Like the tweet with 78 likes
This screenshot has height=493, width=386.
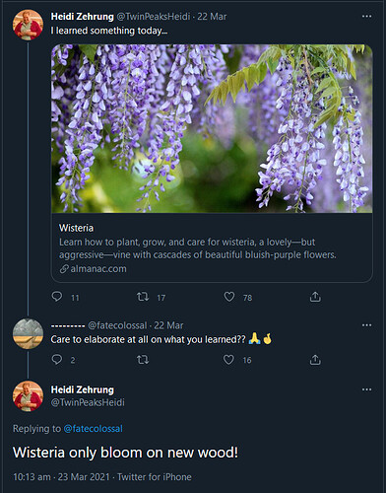pyautogui.click(x=229, y=297)
